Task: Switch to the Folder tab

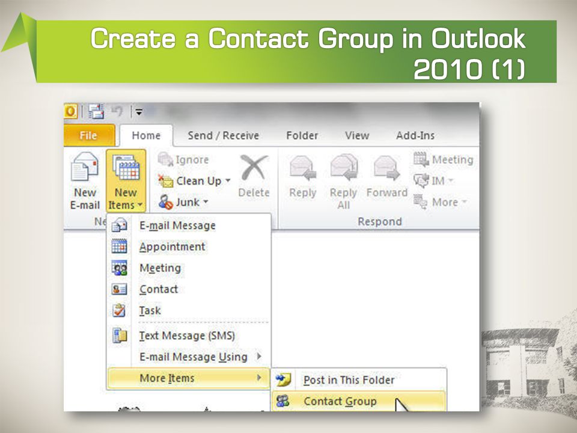Action: 302,135
